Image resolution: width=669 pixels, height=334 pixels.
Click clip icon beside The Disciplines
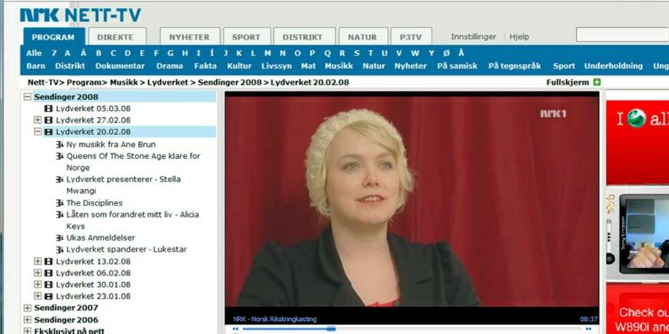[60, 203]
